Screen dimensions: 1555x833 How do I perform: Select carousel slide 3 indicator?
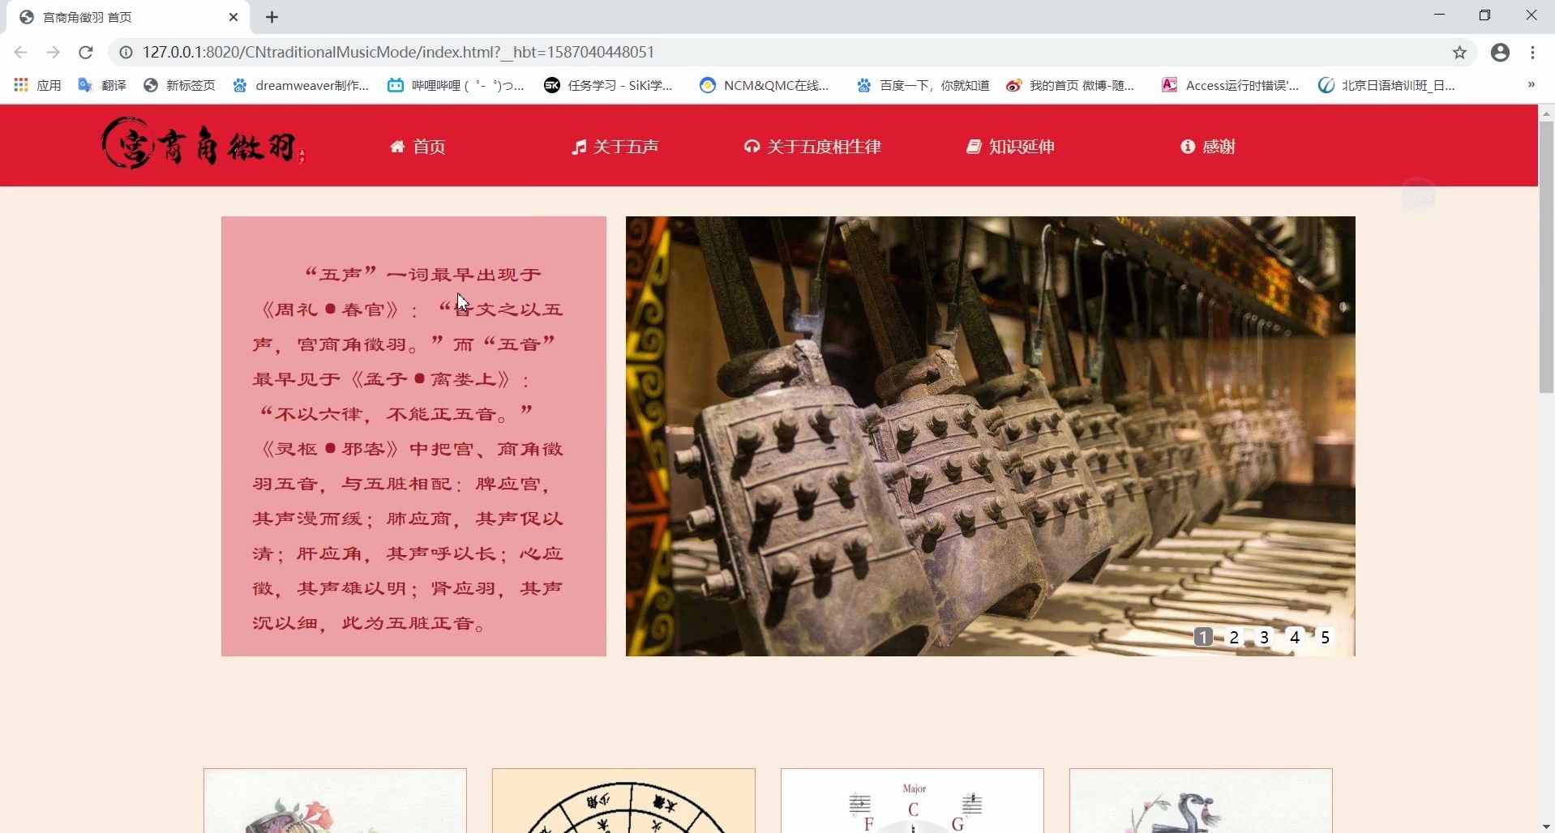click(x=1264, y=637)
